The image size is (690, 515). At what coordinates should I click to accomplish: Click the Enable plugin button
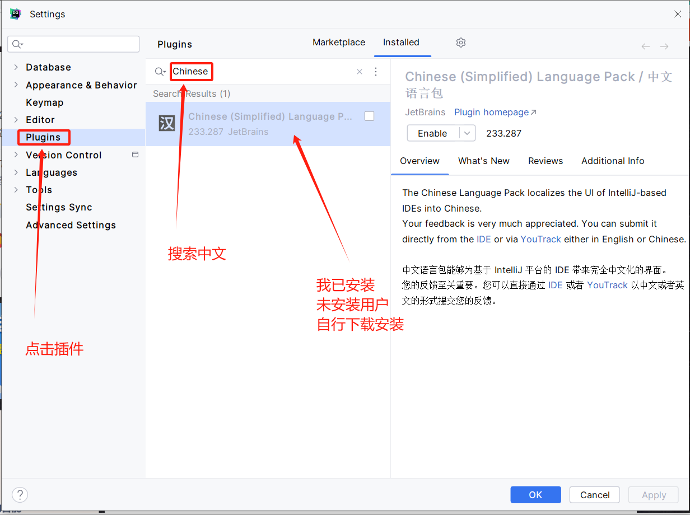point(433,133)
